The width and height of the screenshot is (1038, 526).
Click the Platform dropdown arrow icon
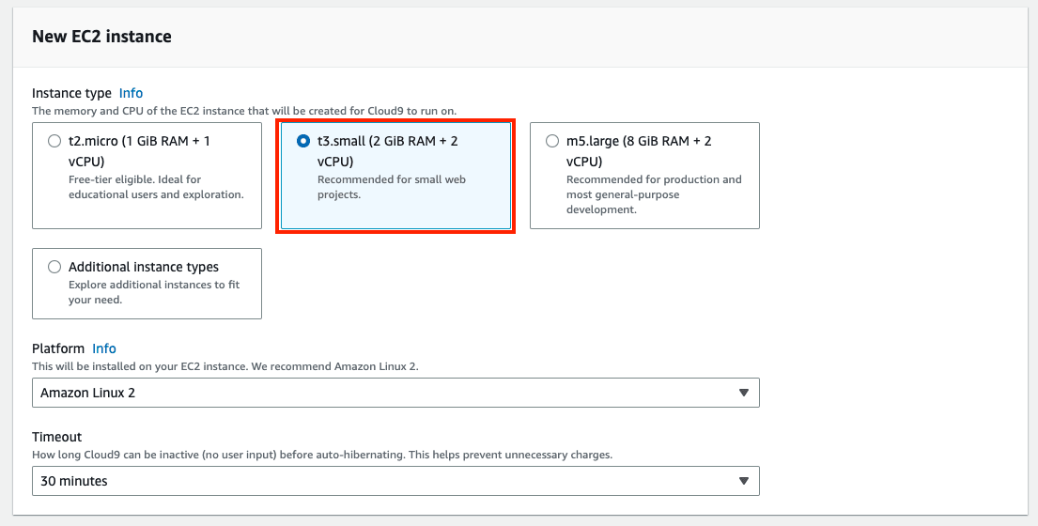click(743, 393)
